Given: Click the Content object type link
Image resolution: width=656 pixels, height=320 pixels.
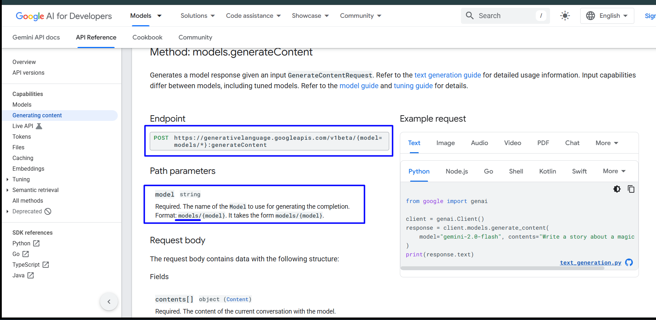Looking at the screenshot, I should (x=237, y=299).
